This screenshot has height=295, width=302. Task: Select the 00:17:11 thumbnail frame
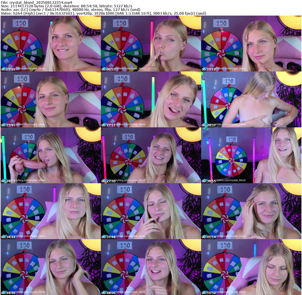(x=151, y=99)
